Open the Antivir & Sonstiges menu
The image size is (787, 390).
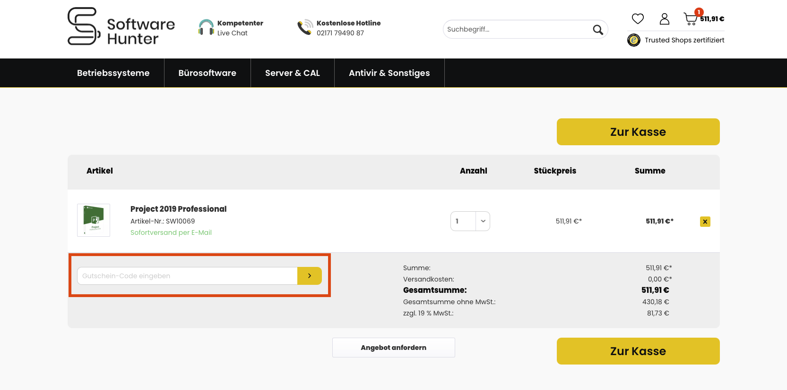click(x=389, y=73)
